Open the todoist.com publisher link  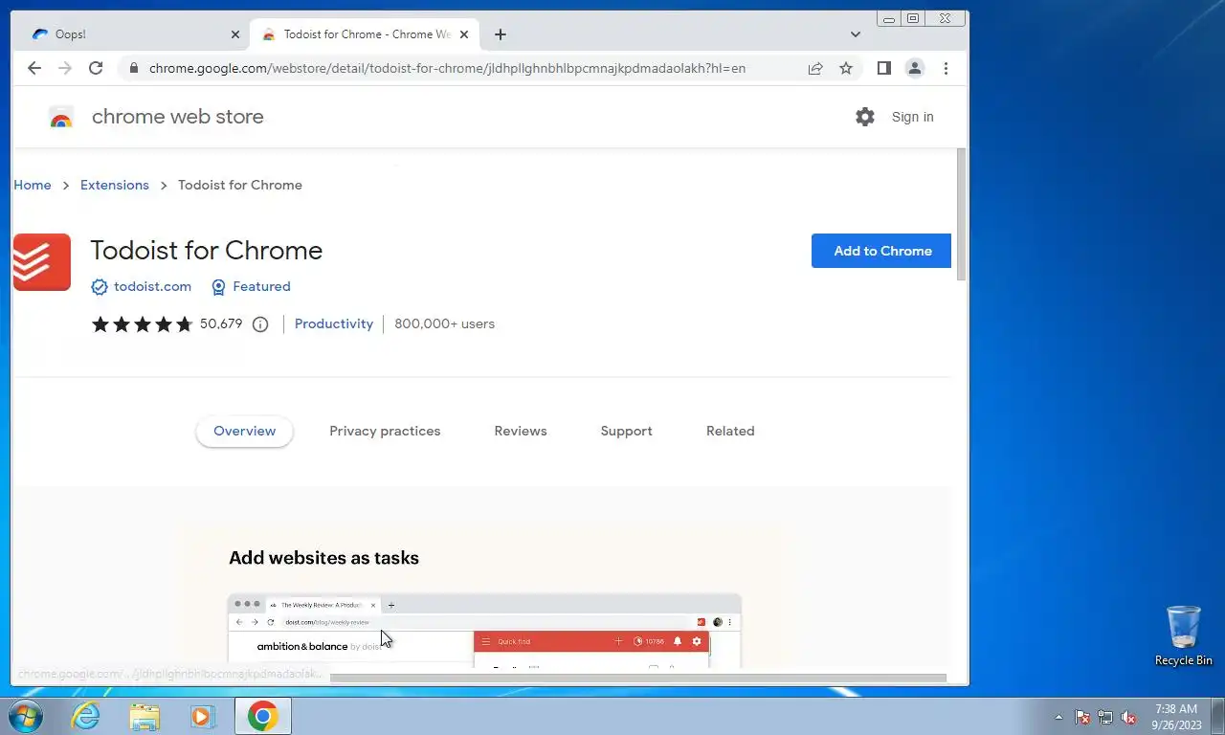152,287
